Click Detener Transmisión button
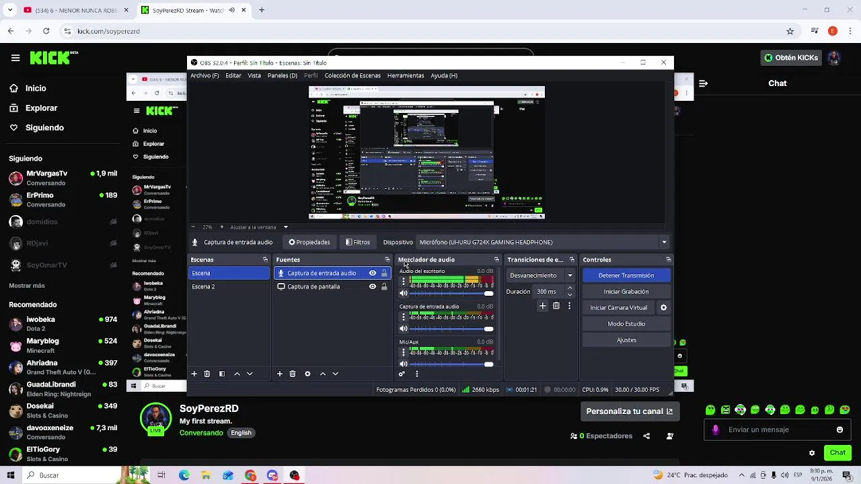This screenshot has height=484, width=861. [626, 276]
